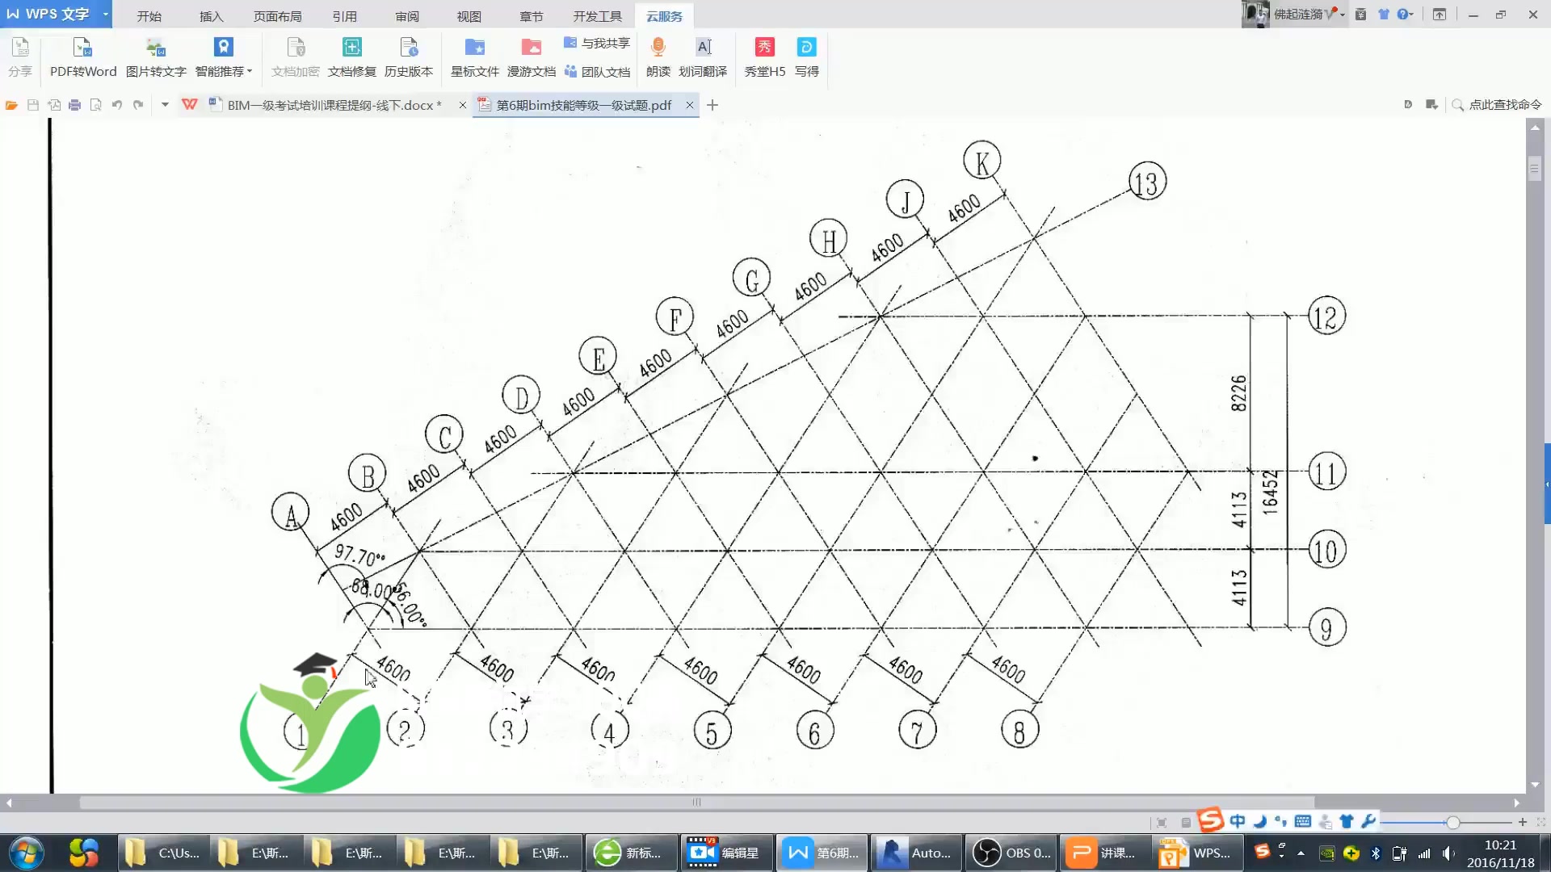
Task: Click the + to open a new document tab
Action: click(712, 105)
